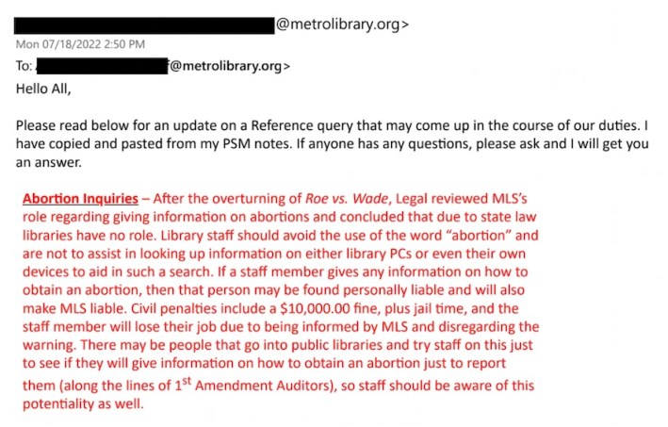Image resolution: width=668 pixels, height=427 pixels.
Task: Click 'potentiality as well.' closing line
Action: coord(83,403)
